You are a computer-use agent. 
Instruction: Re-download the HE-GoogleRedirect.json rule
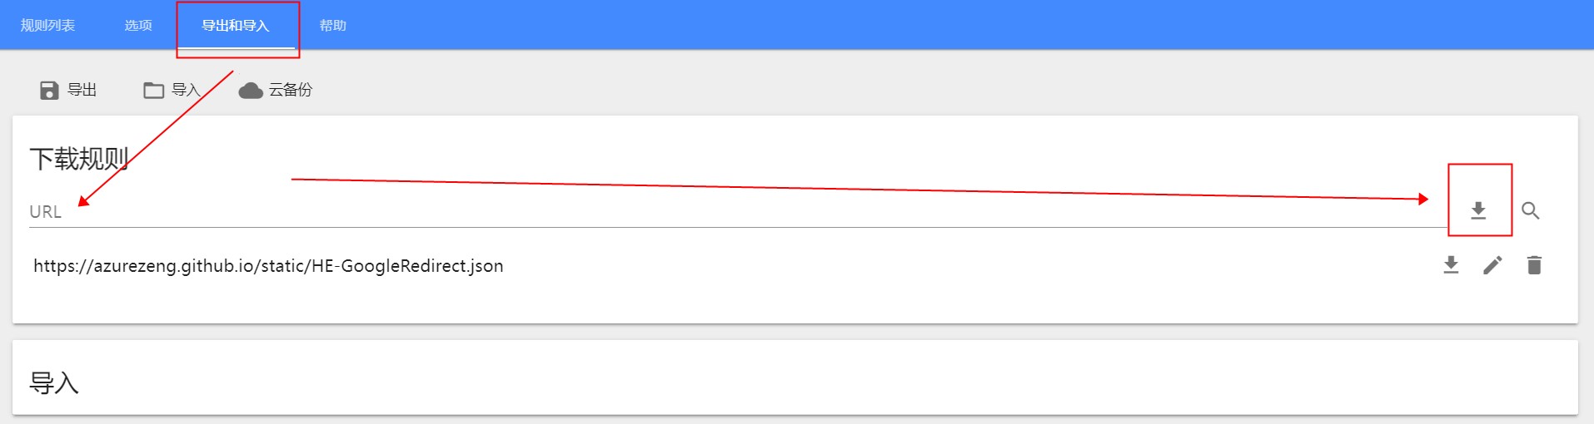click(1451, 265)
